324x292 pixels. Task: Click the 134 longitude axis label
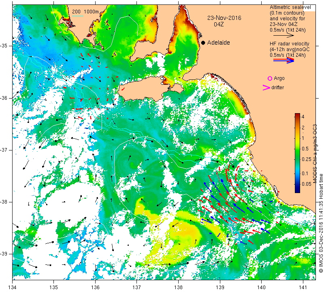pyautogui.click(x=13, y=287)
